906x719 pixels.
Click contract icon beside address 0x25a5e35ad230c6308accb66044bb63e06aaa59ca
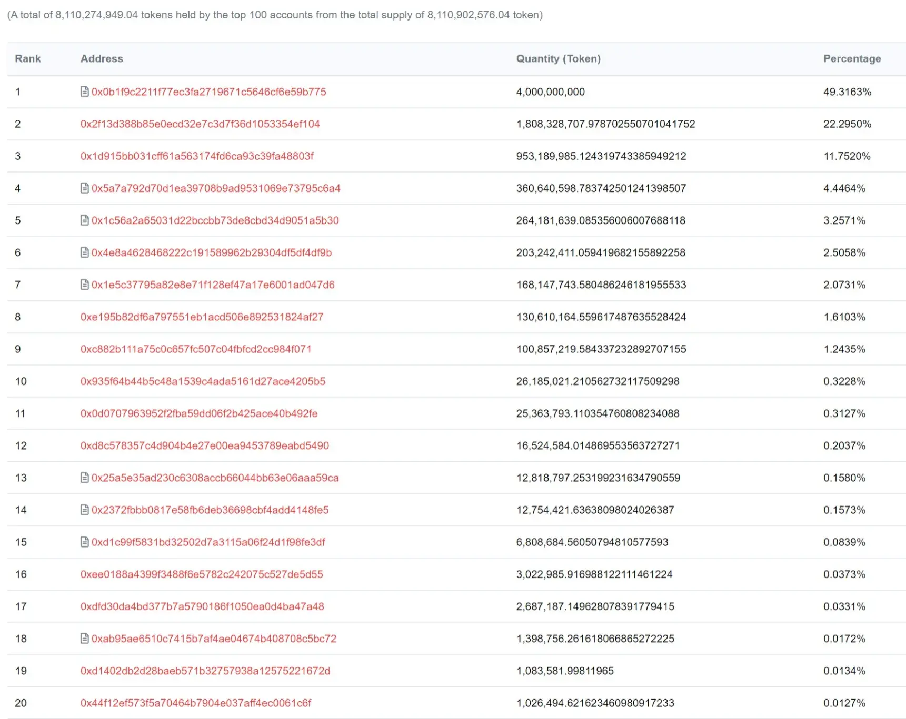(84, 477)
